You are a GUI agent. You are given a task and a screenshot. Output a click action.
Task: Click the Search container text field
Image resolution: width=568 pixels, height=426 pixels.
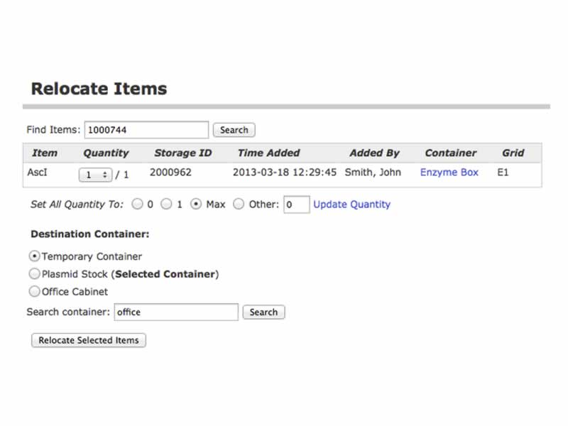[x=175, y=312]
